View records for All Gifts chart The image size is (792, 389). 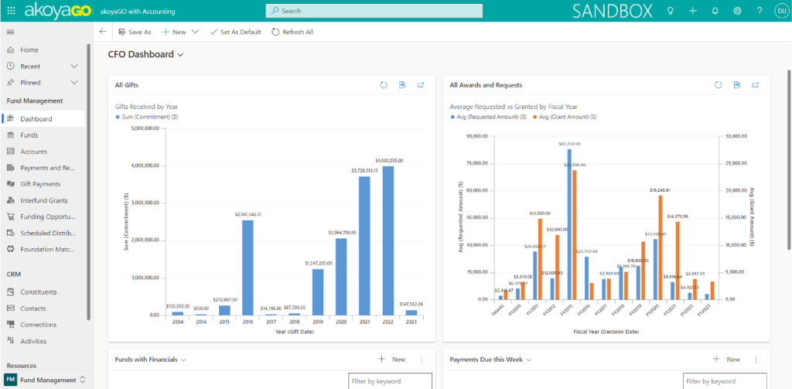[x=402, y=85]
